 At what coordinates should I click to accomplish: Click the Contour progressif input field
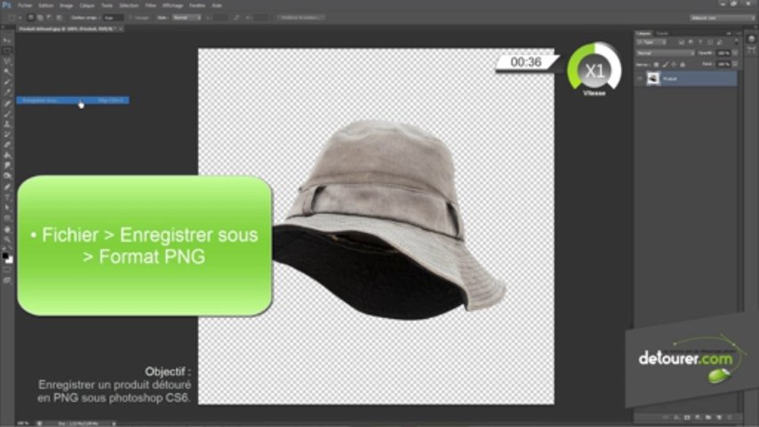click(x=113, y=18)
